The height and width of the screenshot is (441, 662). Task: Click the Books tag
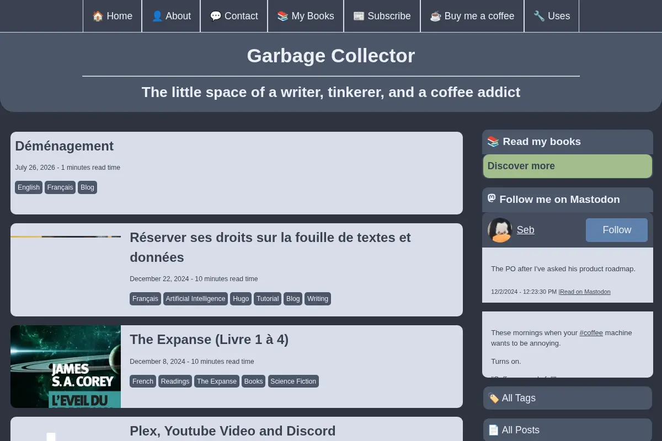click(x=253, y=381)
